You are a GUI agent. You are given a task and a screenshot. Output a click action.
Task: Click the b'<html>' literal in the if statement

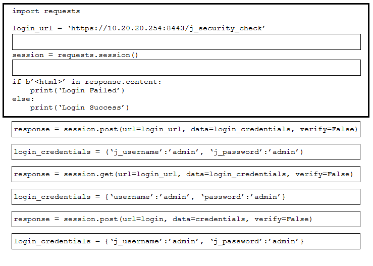[x=45, y=82]
